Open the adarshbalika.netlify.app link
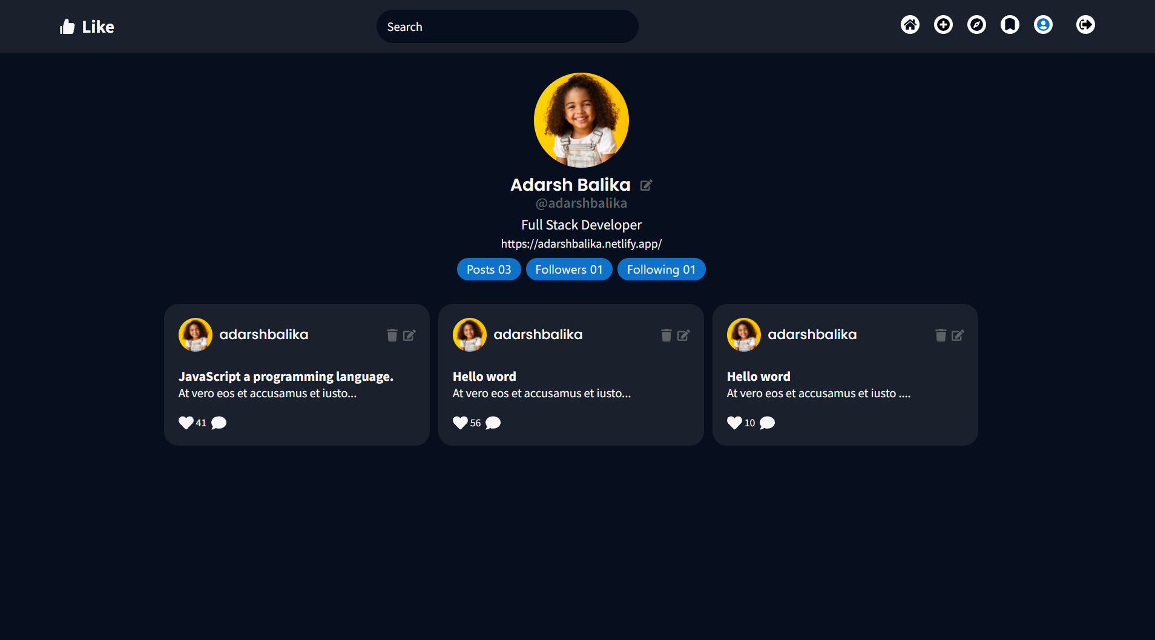This screenshot has height=640, width=1155. (x=581, y=243)
